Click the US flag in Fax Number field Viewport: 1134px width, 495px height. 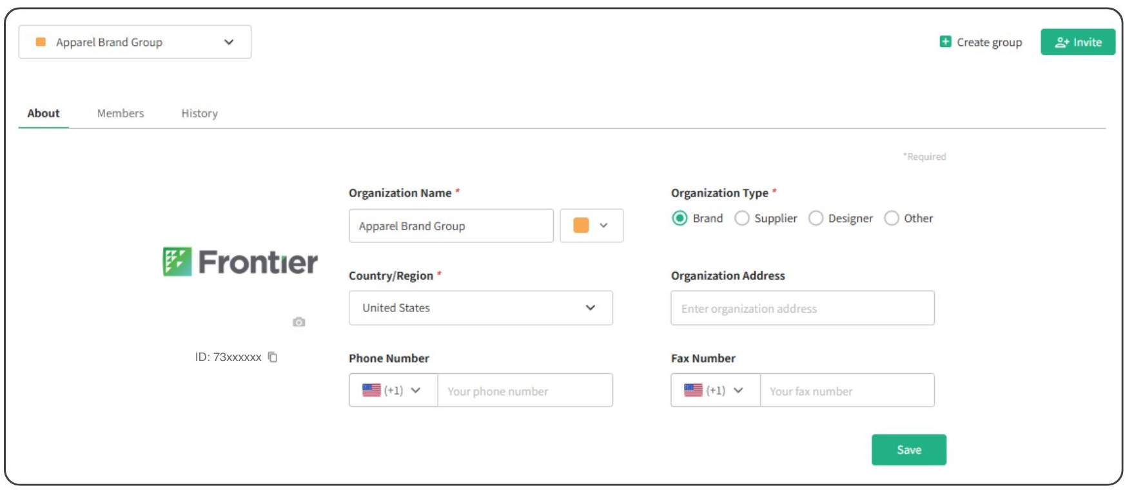693,390
